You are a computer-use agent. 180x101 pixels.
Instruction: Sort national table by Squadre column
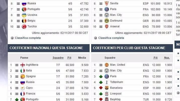58,58
